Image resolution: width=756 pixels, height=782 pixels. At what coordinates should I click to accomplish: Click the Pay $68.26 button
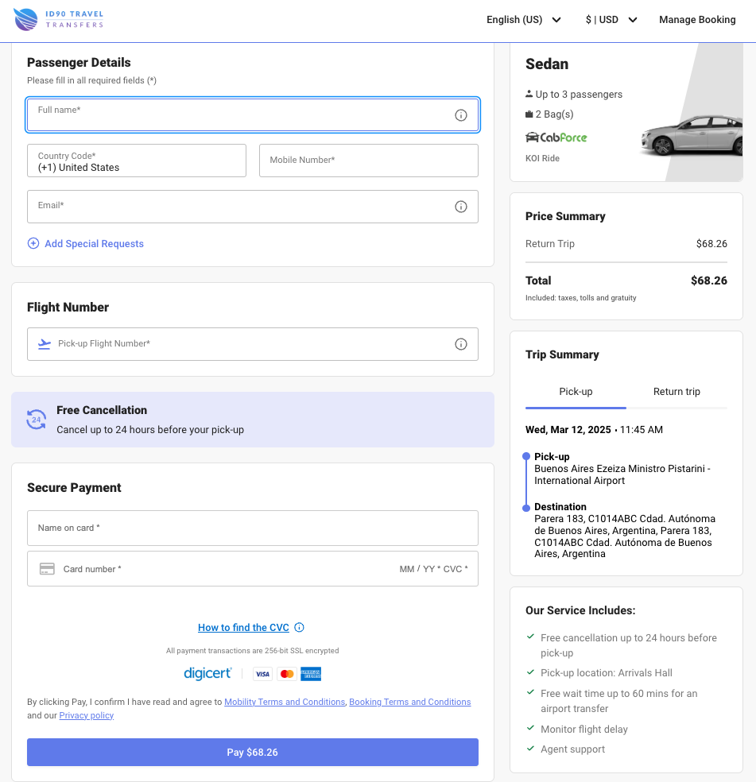coord(252,752)
